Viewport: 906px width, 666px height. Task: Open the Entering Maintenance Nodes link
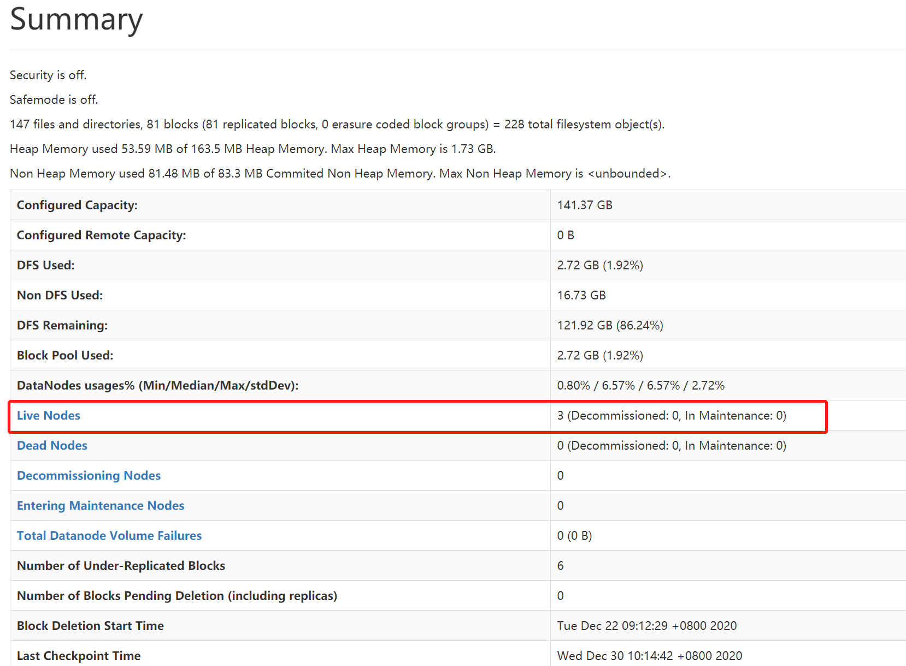pos(101,505)
